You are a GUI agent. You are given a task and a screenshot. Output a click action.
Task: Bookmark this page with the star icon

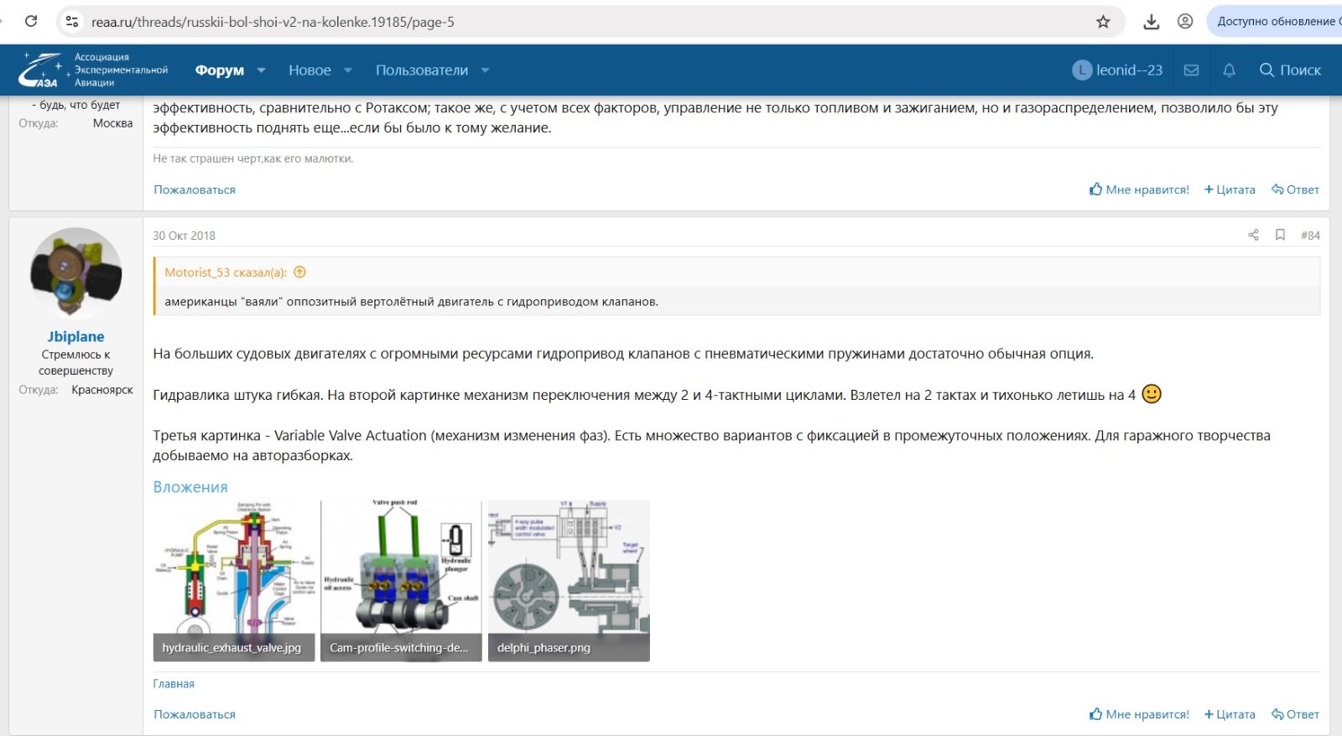pyautogui.click(x=1103, y=22)
